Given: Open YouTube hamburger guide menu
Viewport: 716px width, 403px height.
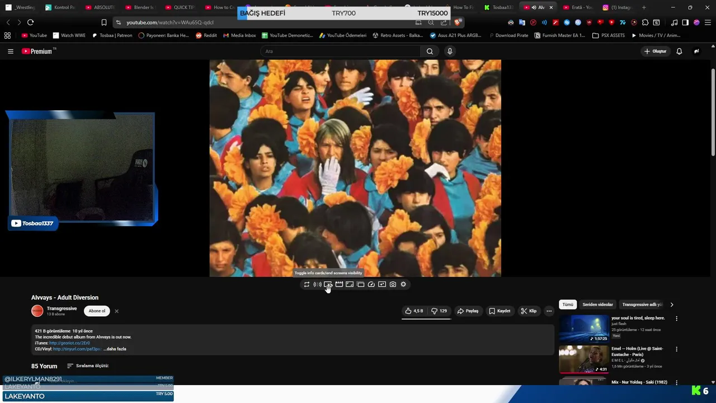Looking at the screenshot, I should pos(10,51).
